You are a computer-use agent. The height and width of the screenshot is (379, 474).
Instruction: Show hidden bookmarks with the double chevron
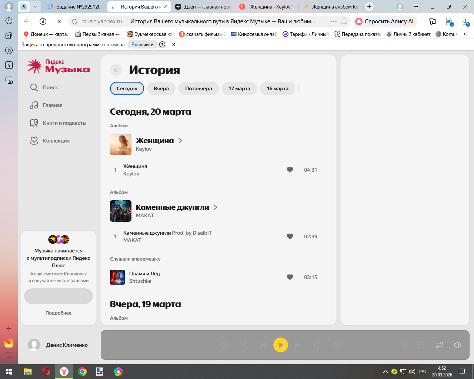(x=465, y=34)
